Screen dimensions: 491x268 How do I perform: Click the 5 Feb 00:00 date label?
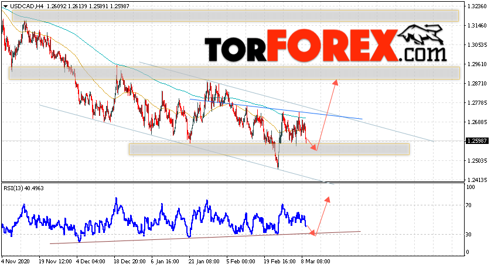[240, 261]
